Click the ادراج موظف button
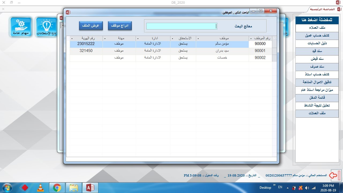This screenshot has width=343, height=193. tap(120, 26)
